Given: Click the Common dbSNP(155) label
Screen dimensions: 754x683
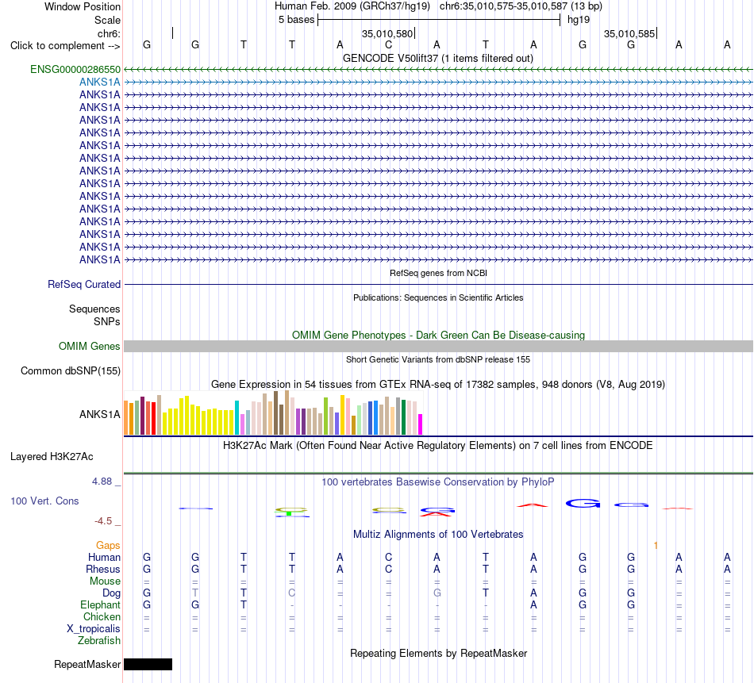Looking at the screenshot, I should [70, 371].
